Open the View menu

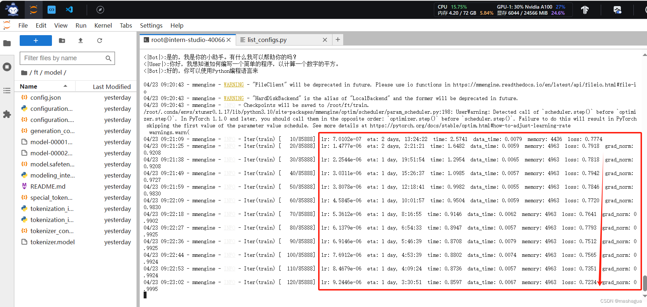(61, 25)
